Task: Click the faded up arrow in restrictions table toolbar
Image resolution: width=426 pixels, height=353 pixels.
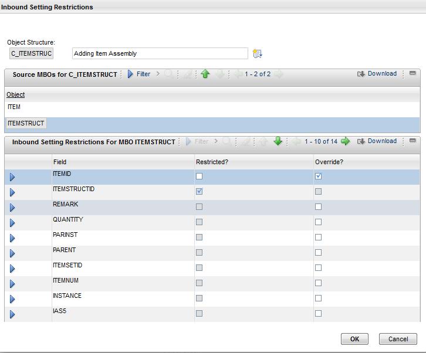Action: 263,141
